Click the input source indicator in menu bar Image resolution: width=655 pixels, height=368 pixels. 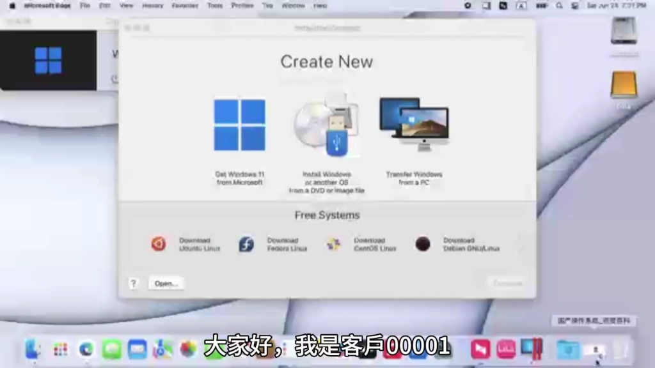click(x=521, y=6)
